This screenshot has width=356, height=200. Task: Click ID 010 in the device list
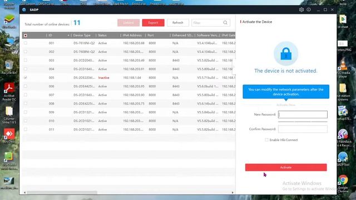[x=52, y=121]
